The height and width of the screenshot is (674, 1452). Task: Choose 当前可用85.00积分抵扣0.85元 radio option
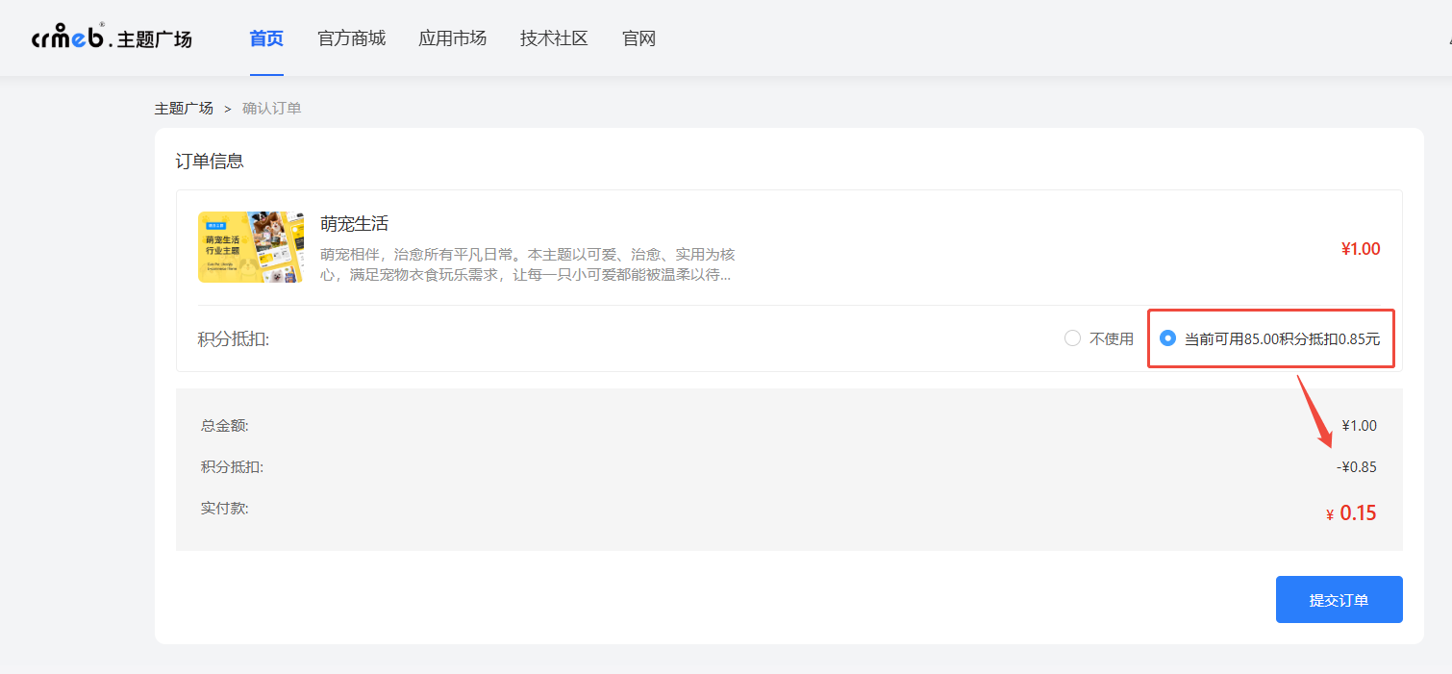1168,338
